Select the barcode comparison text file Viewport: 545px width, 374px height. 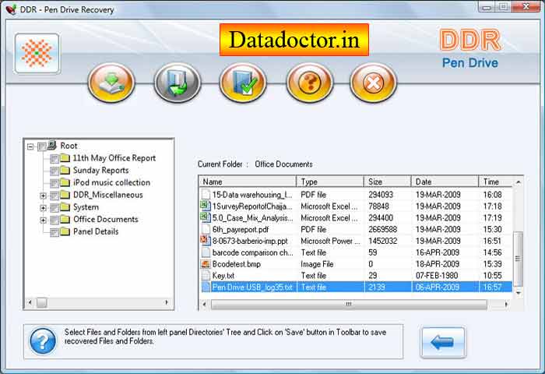click(x=356, y=252)
